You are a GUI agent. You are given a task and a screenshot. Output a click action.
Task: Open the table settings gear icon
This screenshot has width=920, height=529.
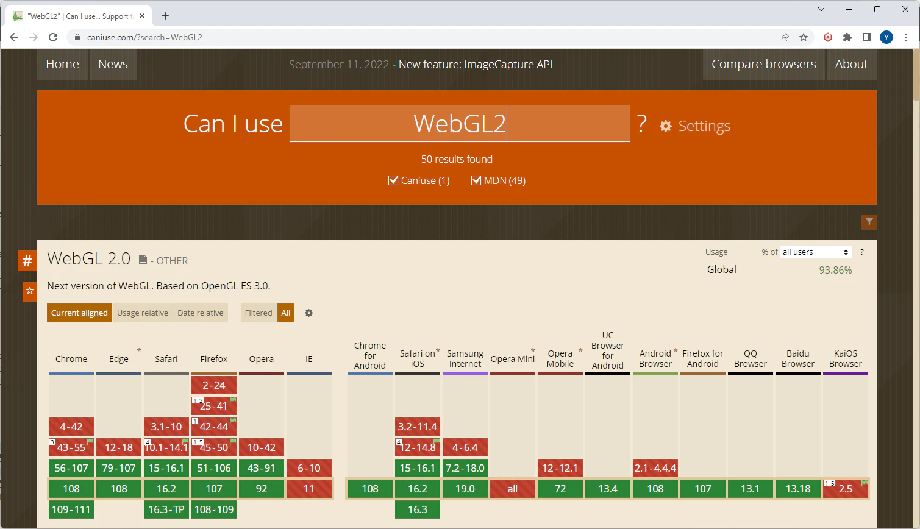(x=308, y=313)
